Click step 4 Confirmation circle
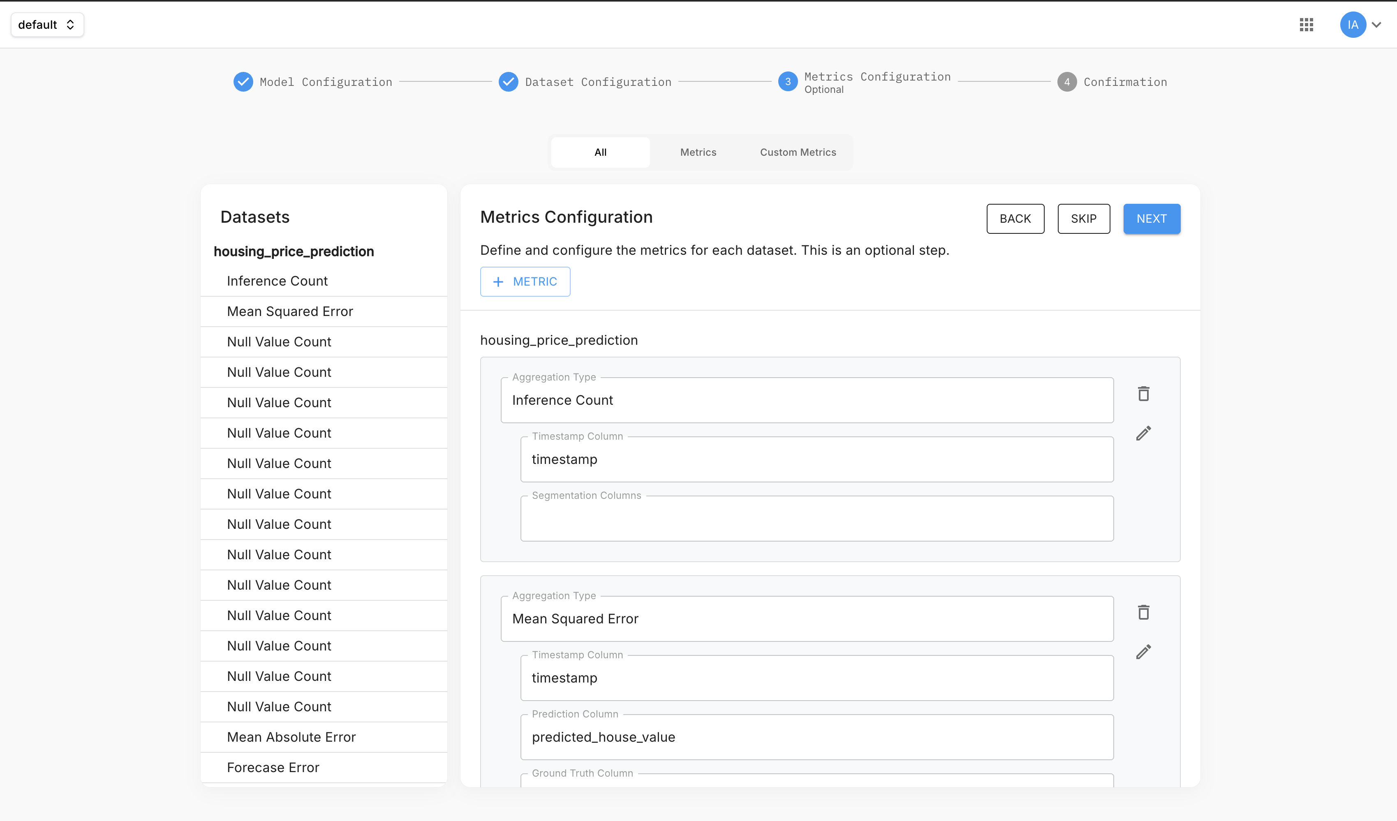1397x821 pixels. coord(1066,81)
